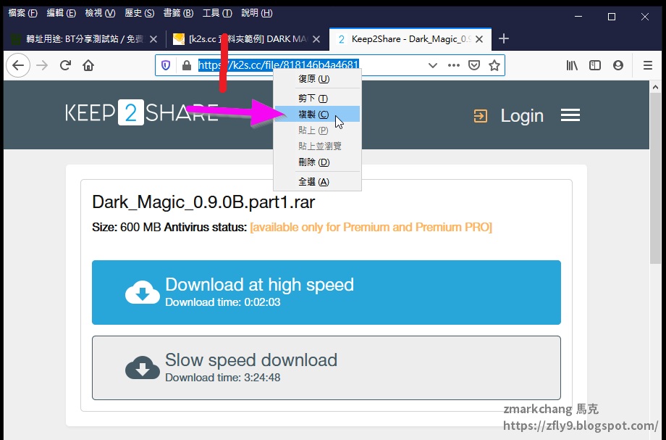Screen dimensions: 666x440
Task: Open the tracking protection shield icon
Action: coord(166,65)
